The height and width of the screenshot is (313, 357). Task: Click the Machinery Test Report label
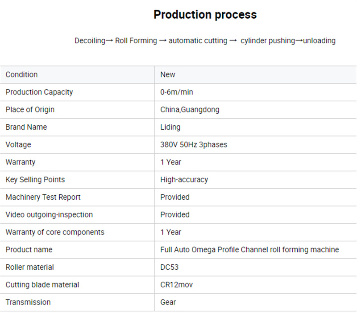coord(43,197)
